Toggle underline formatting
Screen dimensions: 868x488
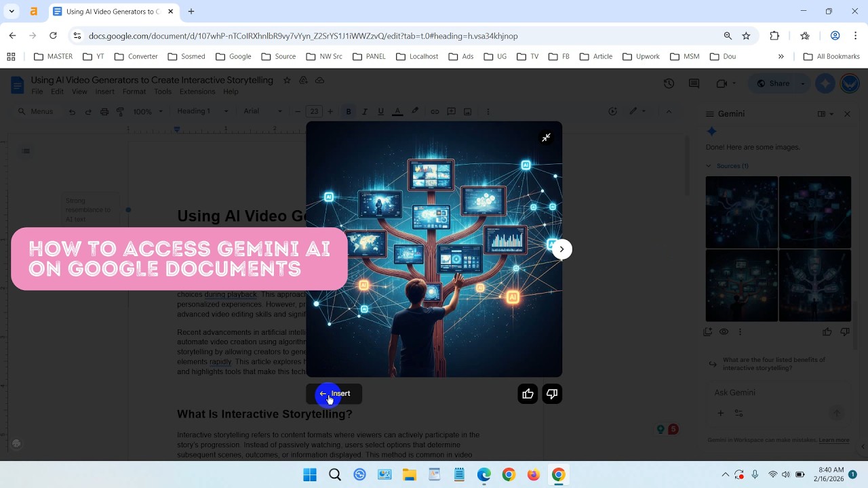[x=380, y=112]
